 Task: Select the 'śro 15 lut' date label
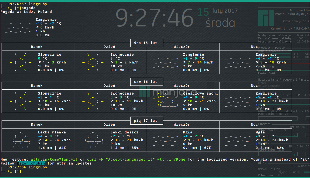pyautogui.click(x=147, y=43)
